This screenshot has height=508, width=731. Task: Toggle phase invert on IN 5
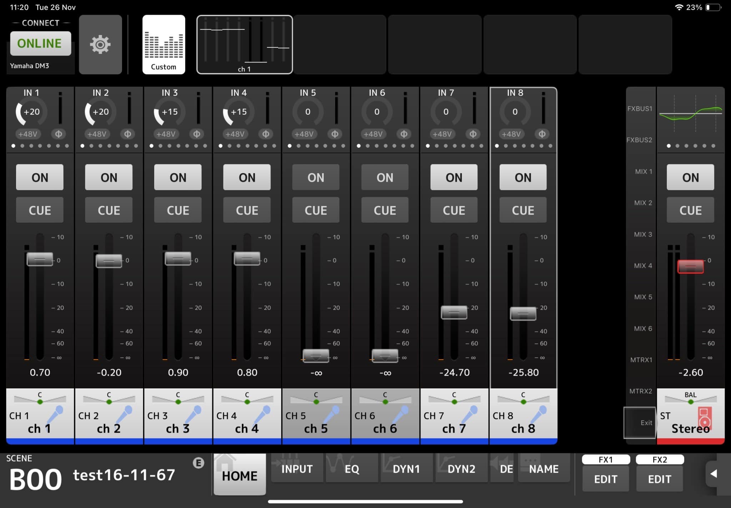pos(335,134)
